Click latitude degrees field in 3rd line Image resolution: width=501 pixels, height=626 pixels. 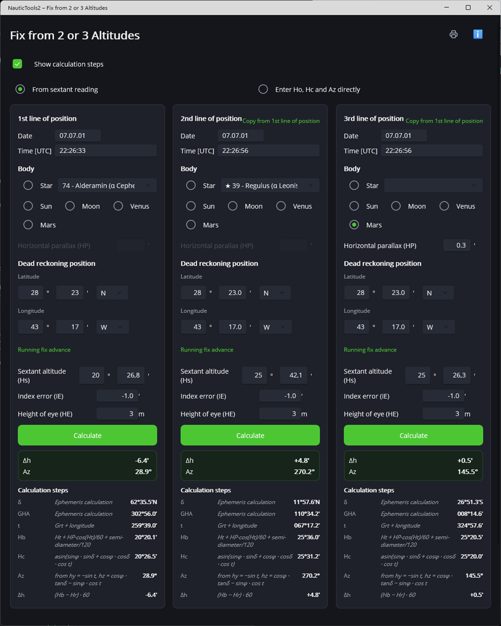[356, 293]
